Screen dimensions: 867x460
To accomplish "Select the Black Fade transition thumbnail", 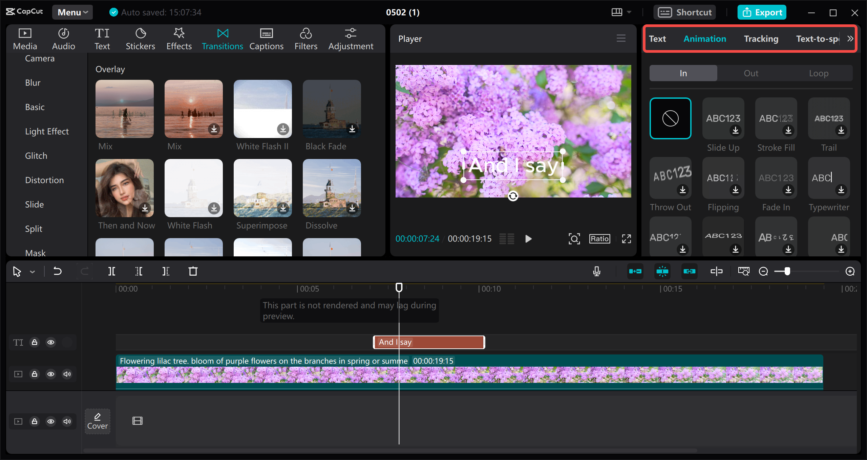I will point(332,109).
